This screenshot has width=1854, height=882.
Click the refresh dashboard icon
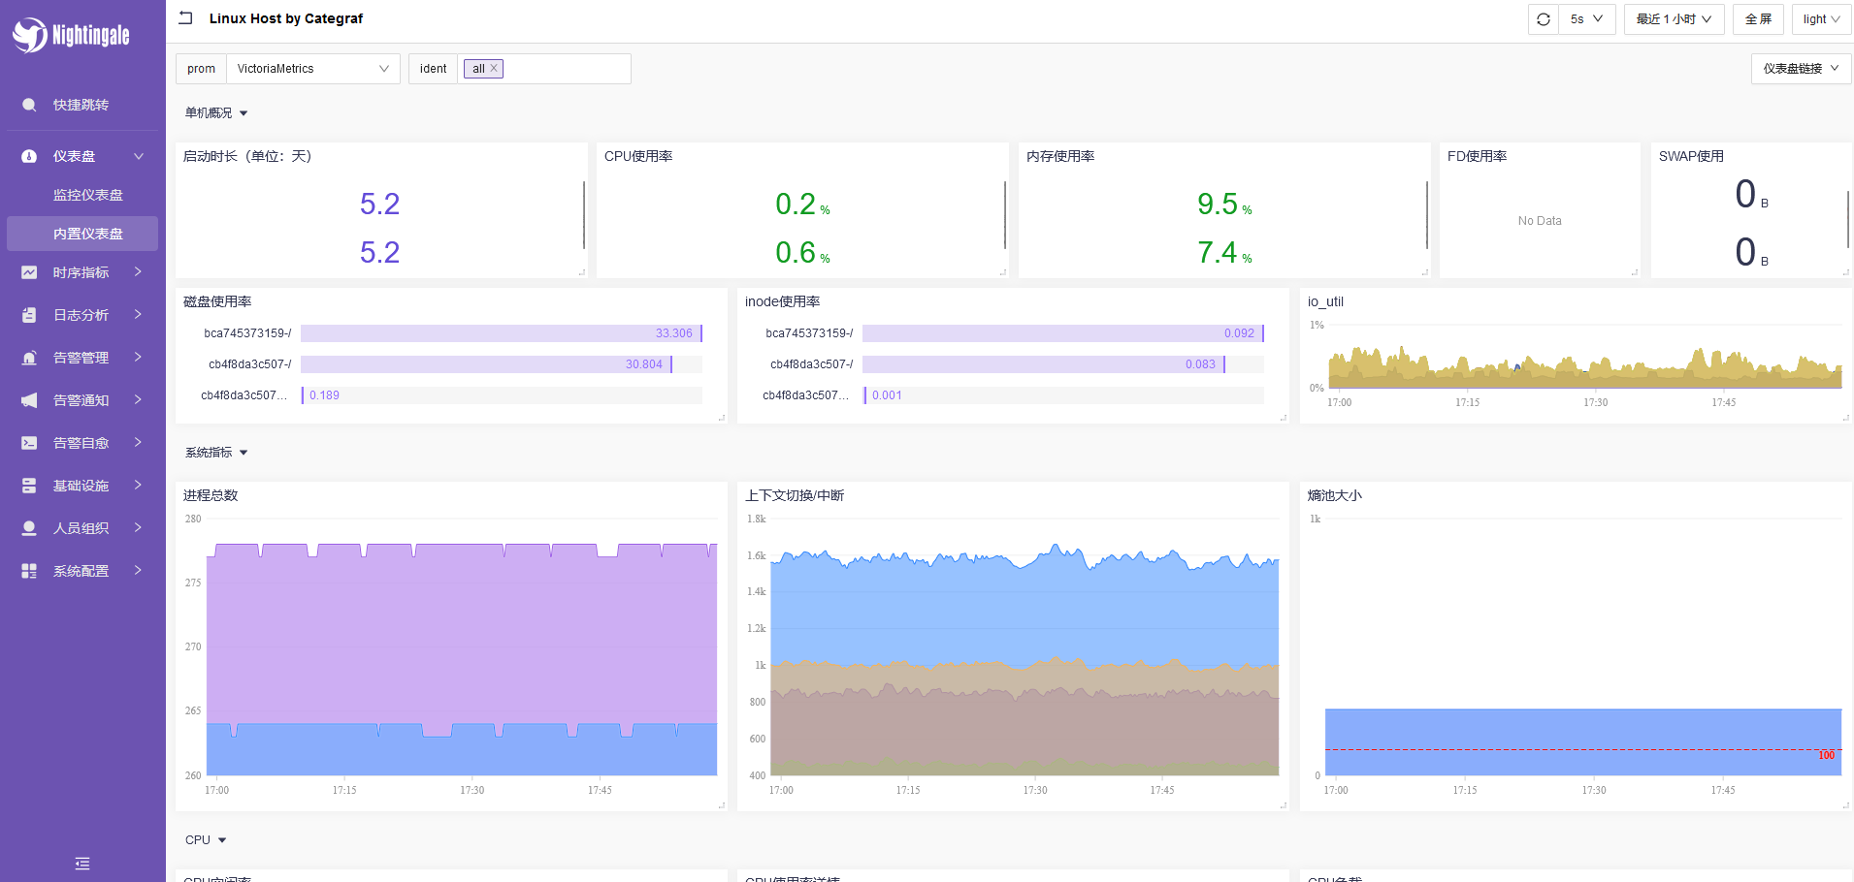tap(1544, 19)
